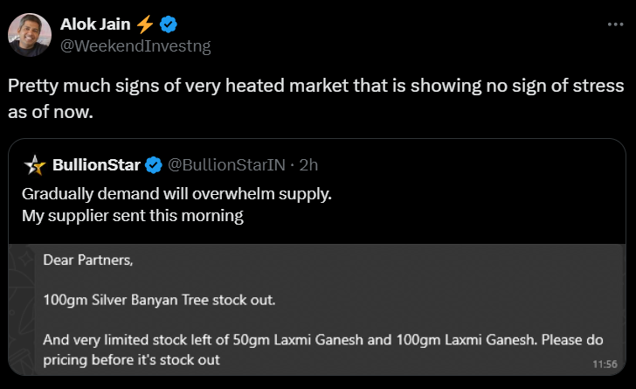Open the three-dot more options menu
This screenshot has width=636, height=389.
615,25
